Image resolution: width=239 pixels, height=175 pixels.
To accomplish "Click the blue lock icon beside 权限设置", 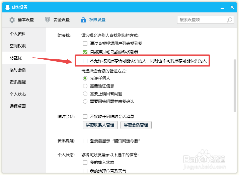I will click(x=83, y=20).
